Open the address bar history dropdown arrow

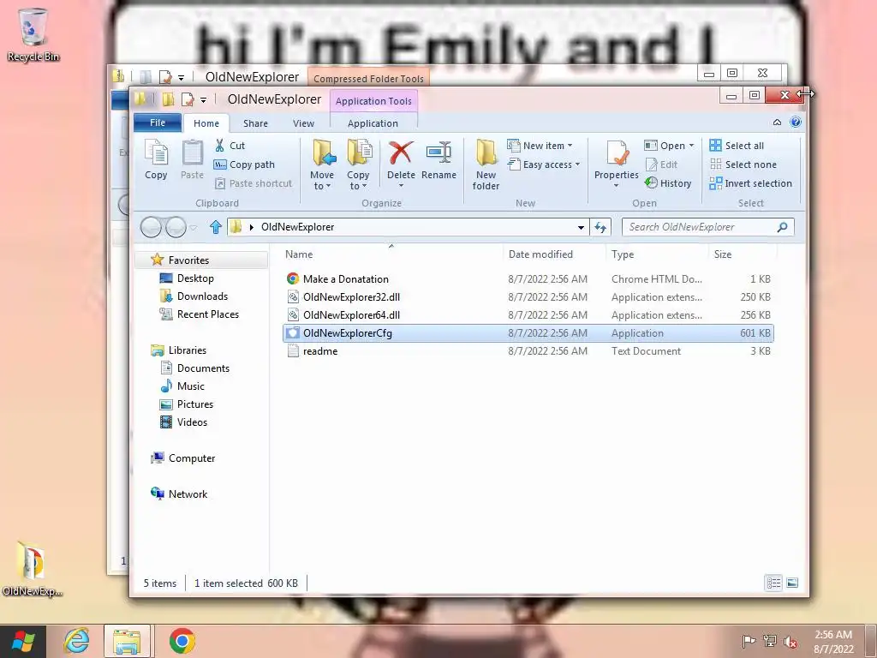(x=582, y=227)
